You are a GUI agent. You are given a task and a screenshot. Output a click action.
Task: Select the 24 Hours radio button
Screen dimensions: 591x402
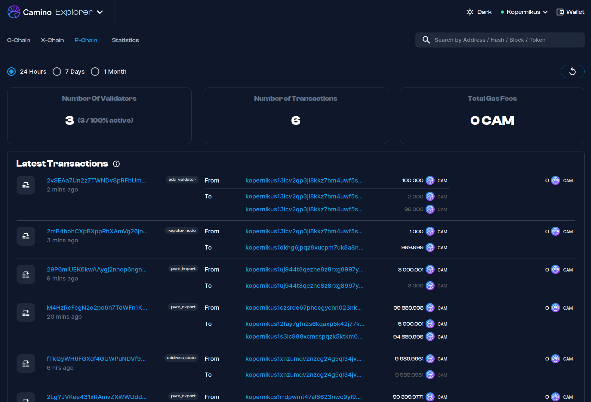point(11,72)
